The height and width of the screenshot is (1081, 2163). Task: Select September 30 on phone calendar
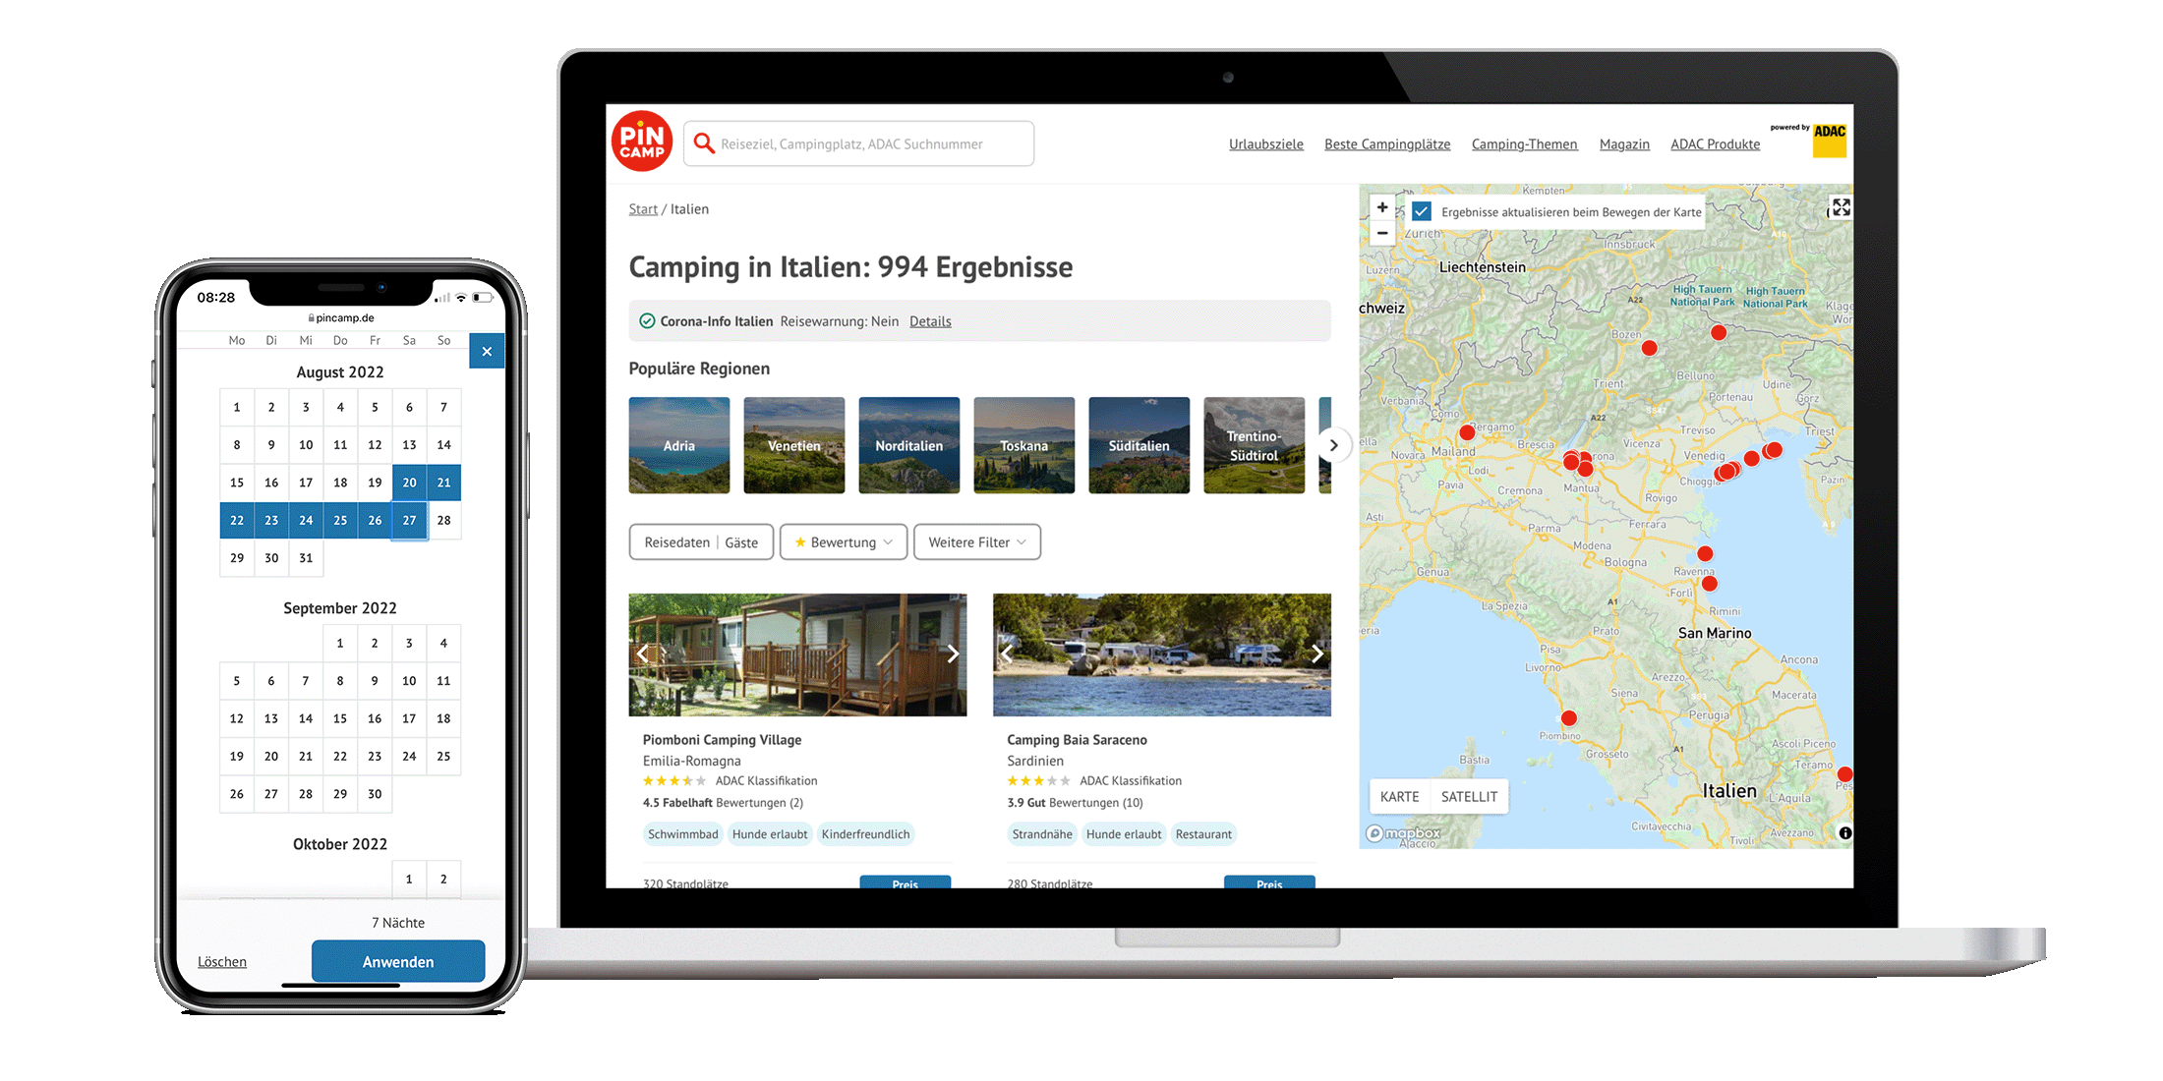click(x=375, y=794)
